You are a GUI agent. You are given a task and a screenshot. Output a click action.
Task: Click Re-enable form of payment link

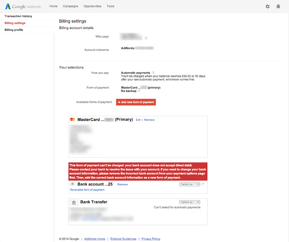[x=88, y=190]
